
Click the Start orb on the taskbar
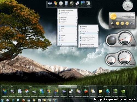click(2, 100)
